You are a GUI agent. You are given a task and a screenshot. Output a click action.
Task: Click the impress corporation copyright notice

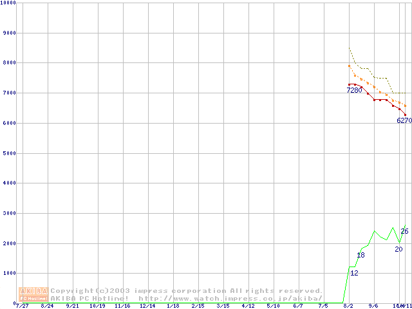click(x=187, y=291)
